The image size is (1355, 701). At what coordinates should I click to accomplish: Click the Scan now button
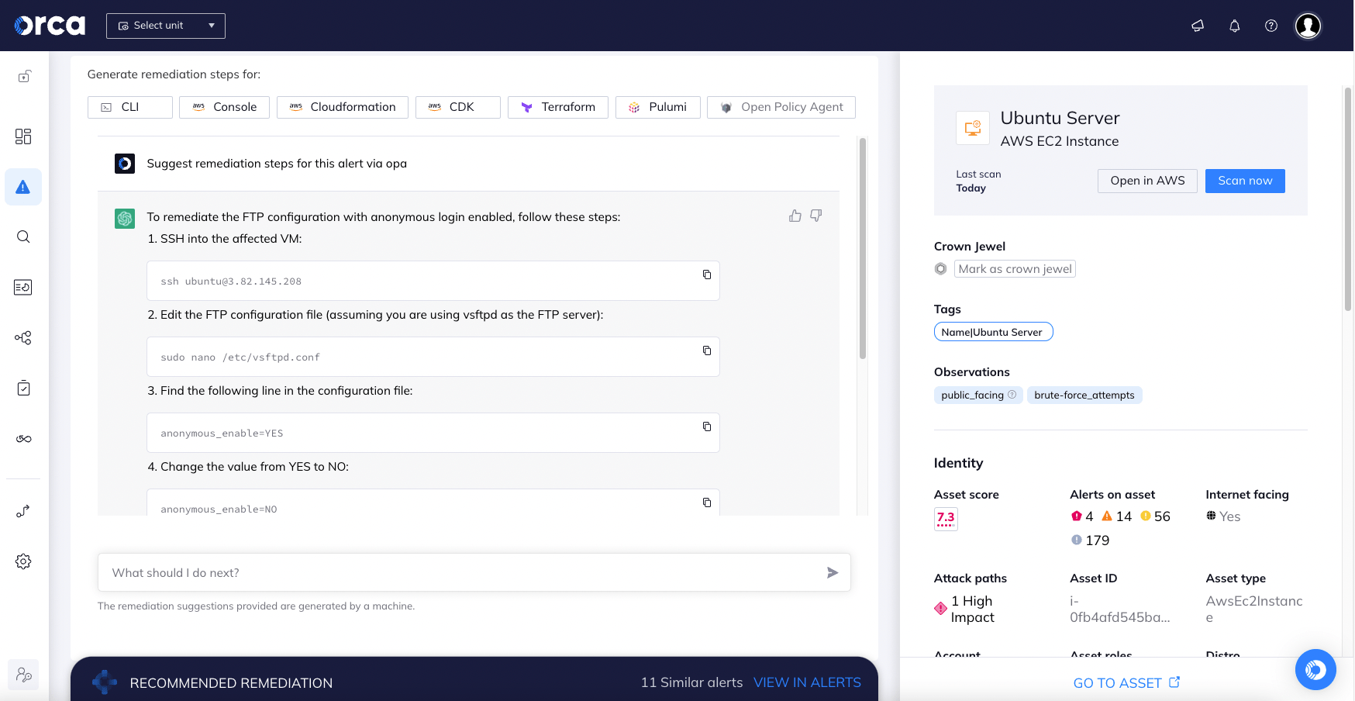pos(1244,181)
